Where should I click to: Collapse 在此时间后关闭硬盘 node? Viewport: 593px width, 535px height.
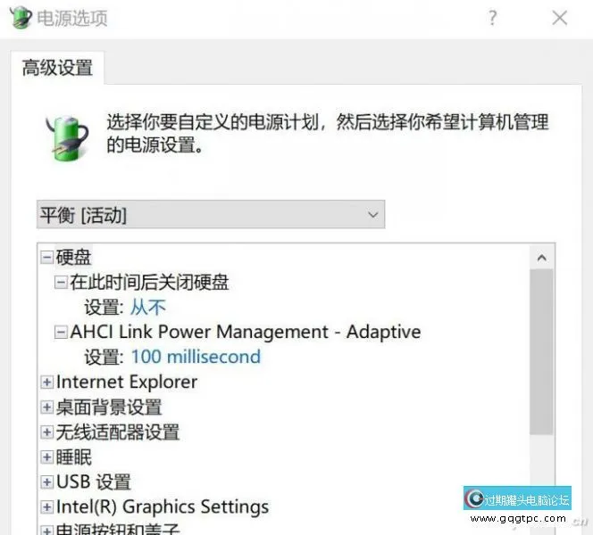[61, 283]
